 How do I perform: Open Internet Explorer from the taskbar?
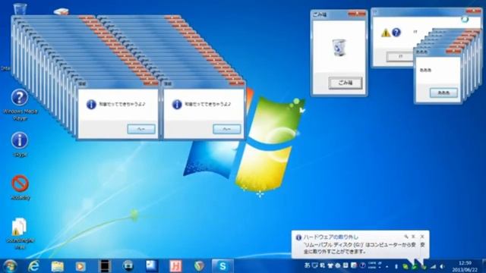(x=33, y=266)
